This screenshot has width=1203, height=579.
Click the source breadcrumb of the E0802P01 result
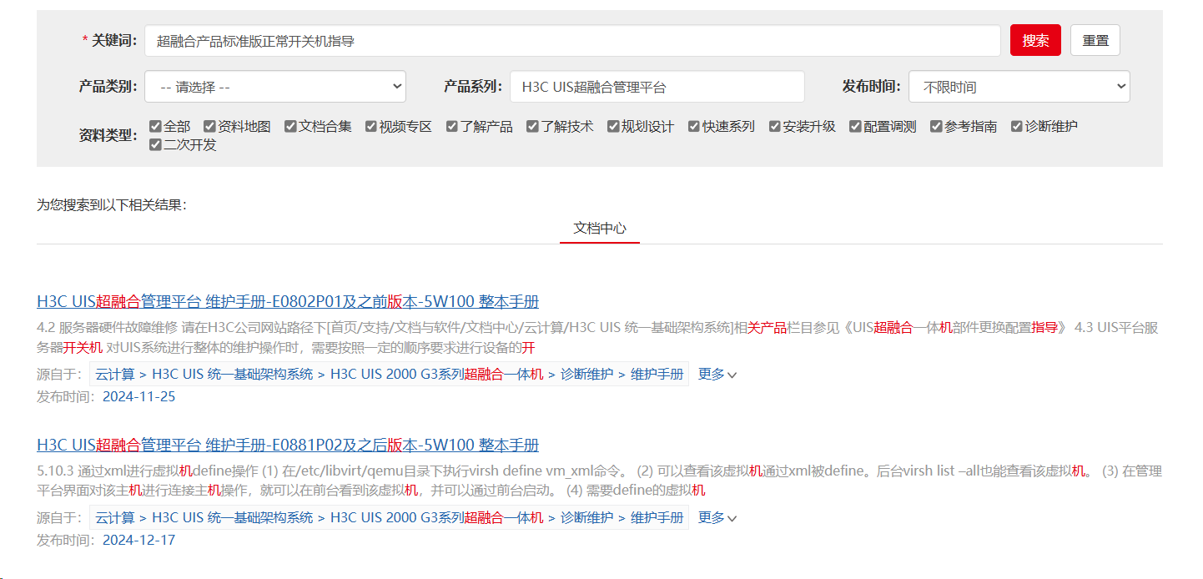[x=390, y=375]
